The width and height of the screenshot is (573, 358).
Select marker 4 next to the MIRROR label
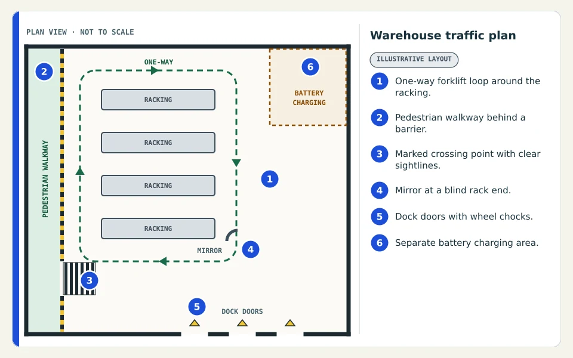coord(251,249)
